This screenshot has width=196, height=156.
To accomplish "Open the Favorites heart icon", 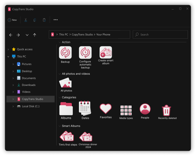I will [x=106, y=109].
